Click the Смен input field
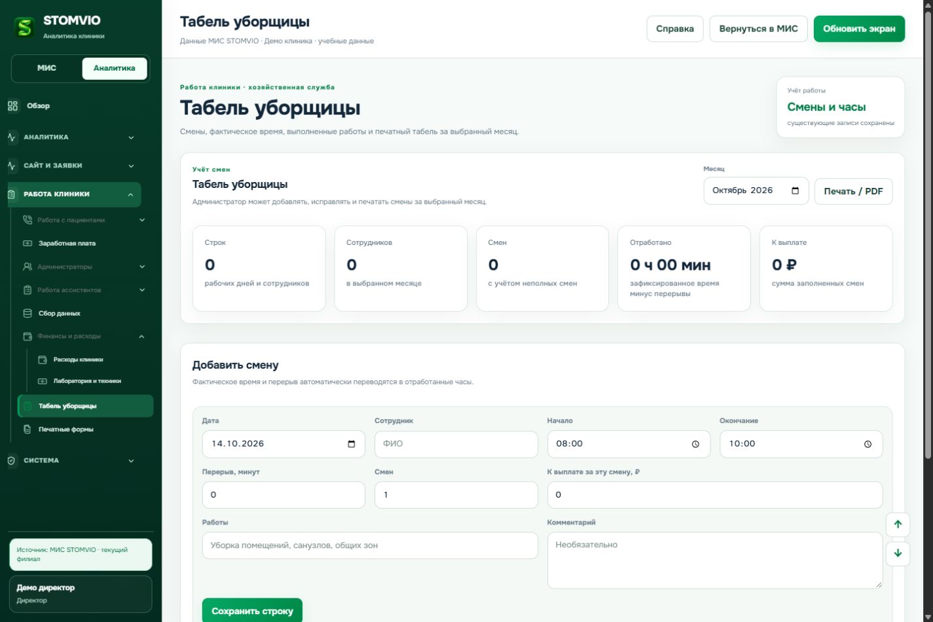The height and width of the screenshot is (622, 933). point(456,495)
